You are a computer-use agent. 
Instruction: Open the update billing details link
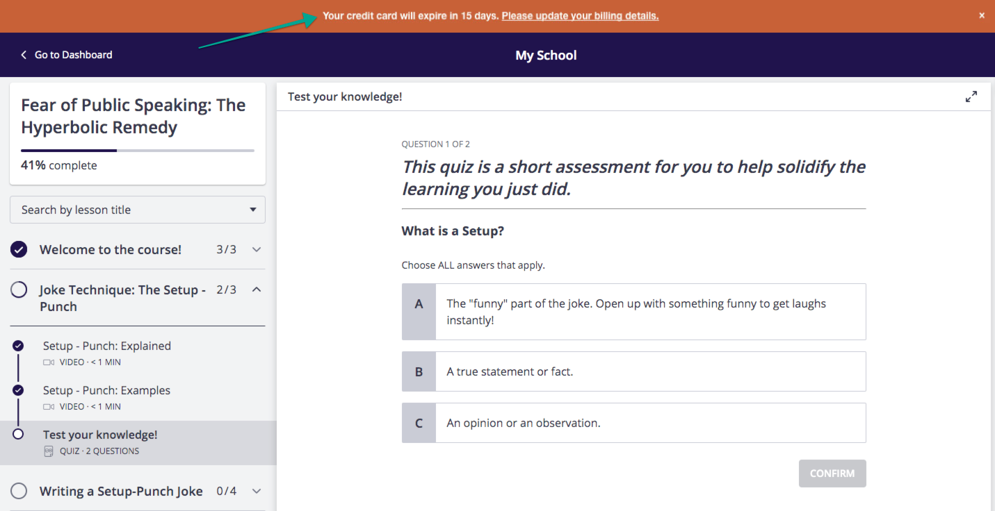point(580,16)
